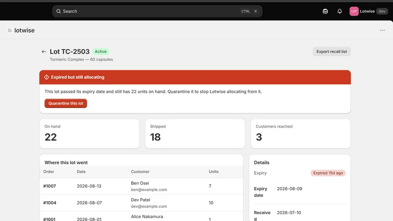Click the Units column header

[x=214, y=171]
